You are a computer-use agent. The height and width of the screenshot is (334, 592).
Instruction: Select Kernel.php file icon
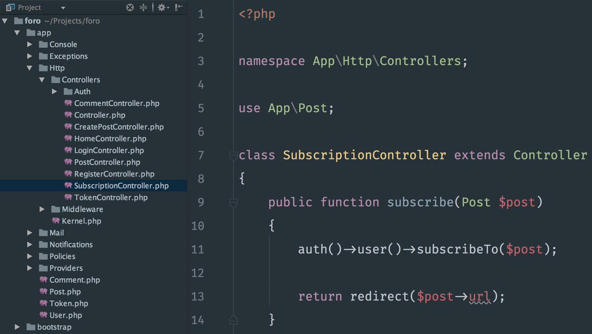(x=56, y=221)
